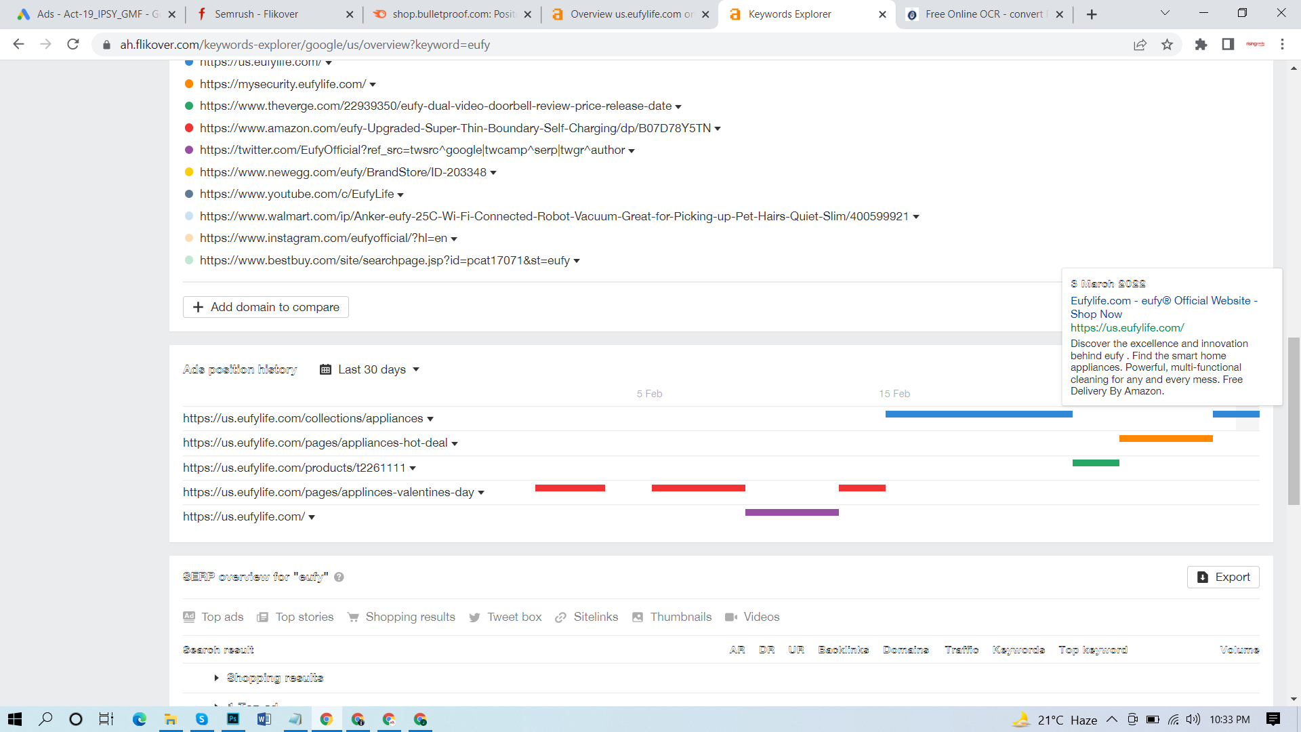Click the Shopping results cart icon
The width and height of the screenshot is (1301, 732).
[x=353, y=617]
